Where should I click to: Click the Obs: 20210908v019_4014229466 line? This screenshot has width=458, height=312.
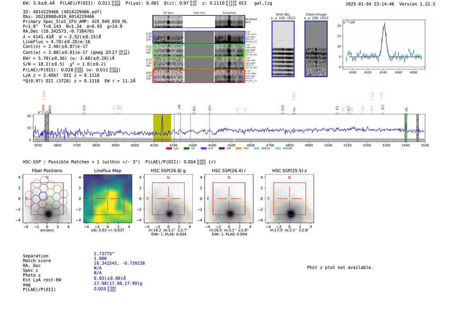click(x=59, y=17)
